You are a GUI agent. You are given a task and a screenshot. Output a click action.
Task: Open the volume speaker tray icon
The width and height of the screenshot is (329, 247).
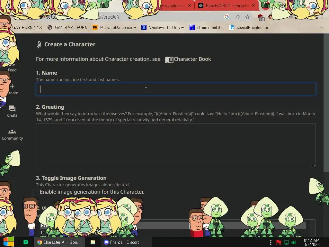click(x=294, y=242)
